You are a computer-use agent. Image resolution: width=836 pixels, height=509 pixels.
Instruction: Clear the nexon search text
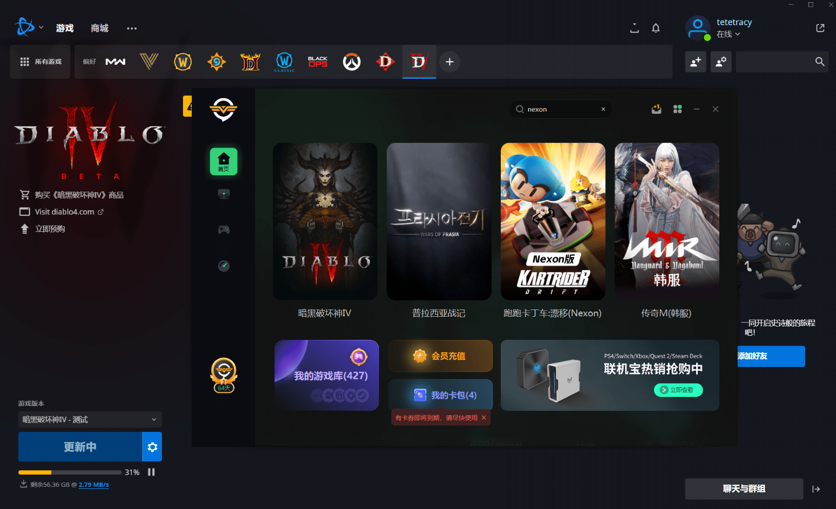click(603, 109)
